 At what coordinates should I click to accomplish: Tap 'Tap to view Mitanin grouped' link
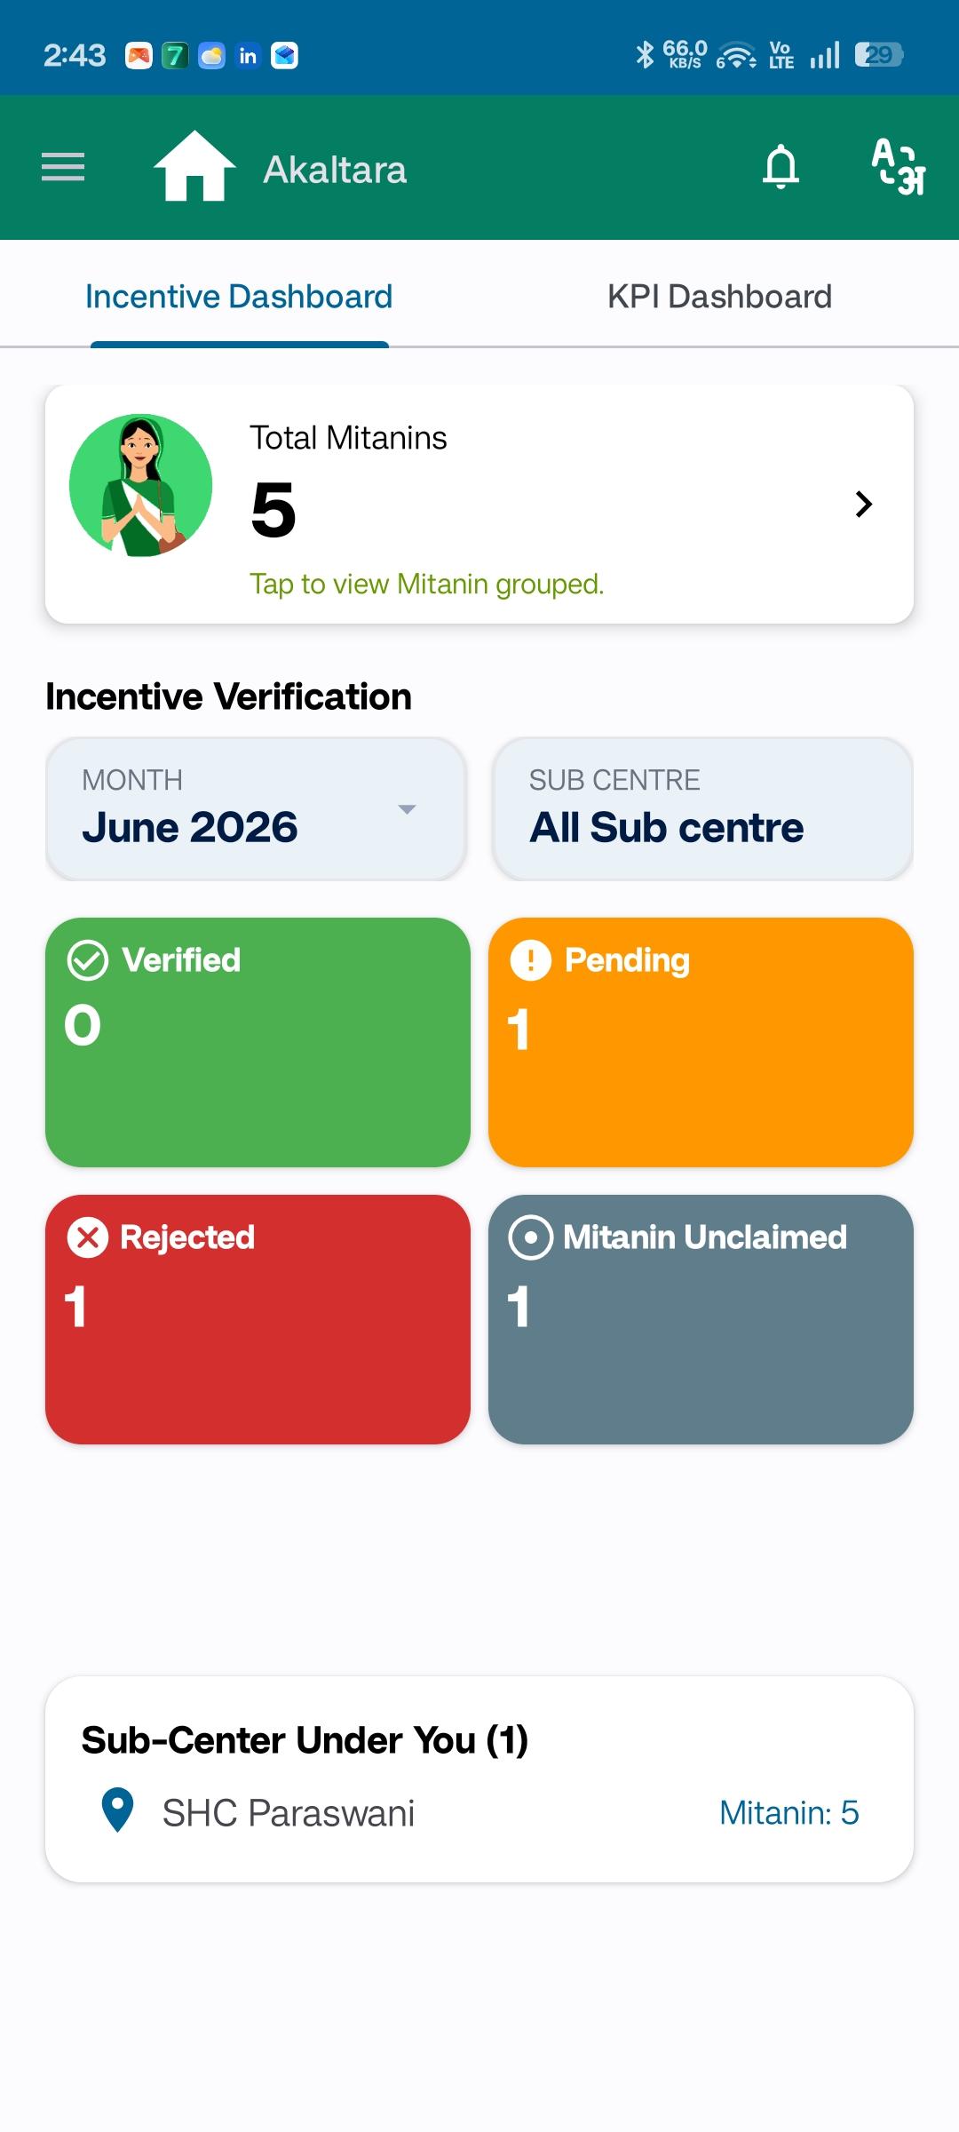point(426,584)
